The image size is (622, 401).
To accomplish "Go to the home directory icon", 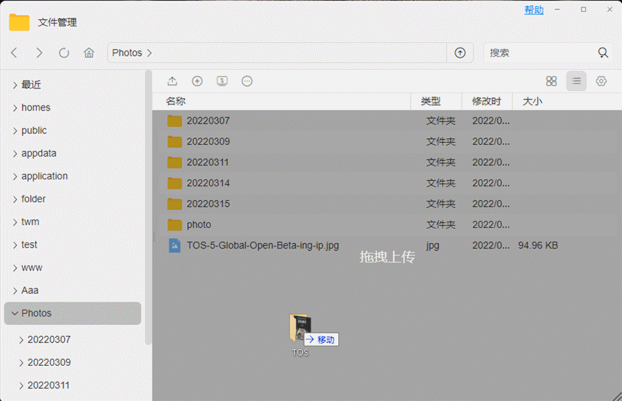I will 89,52.
